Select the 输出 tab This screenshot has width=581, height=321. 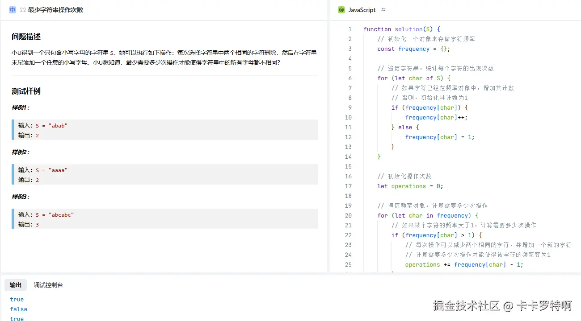16,285
